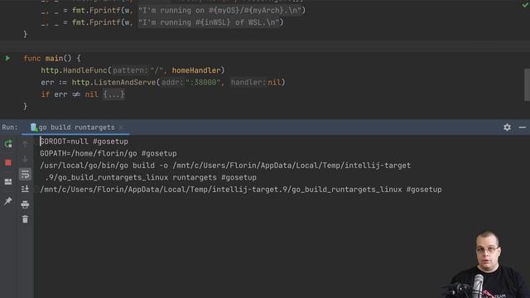530x298 pixels.
Task: Stop the running process with the red square
Action: [8, 163]
